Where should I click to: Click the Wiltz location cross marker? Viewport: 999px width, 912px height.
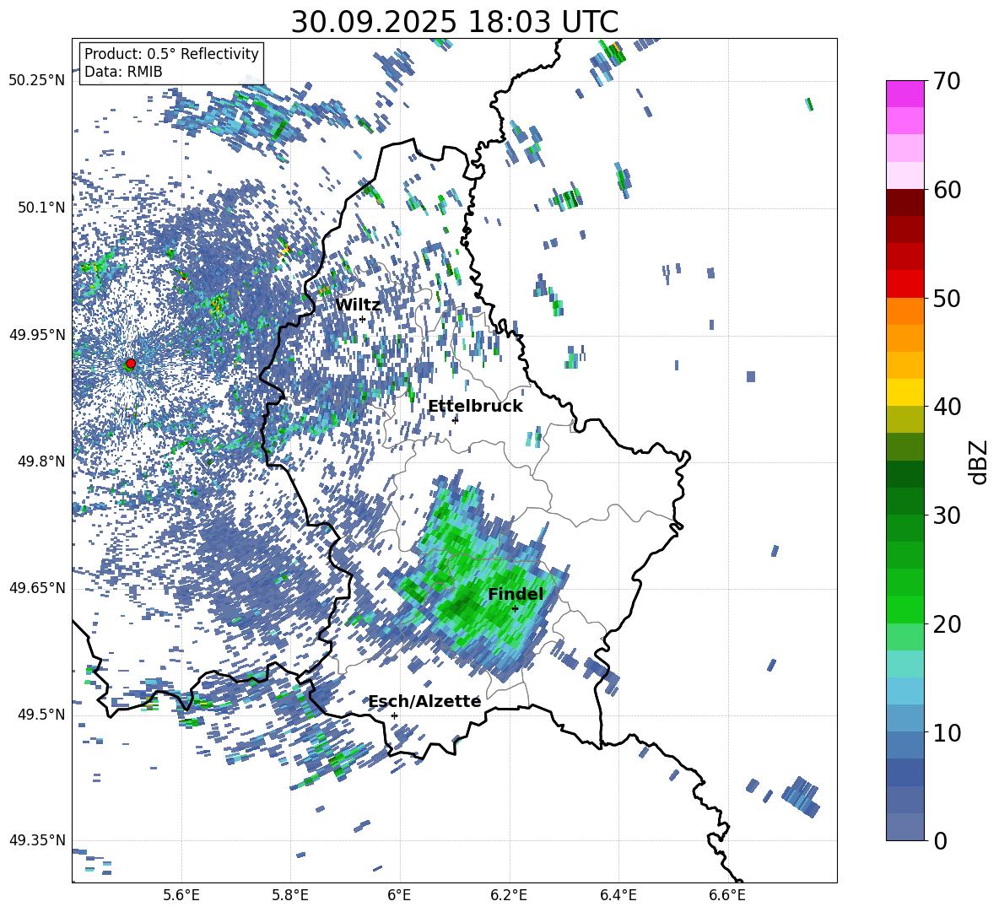tap(362, 319)
